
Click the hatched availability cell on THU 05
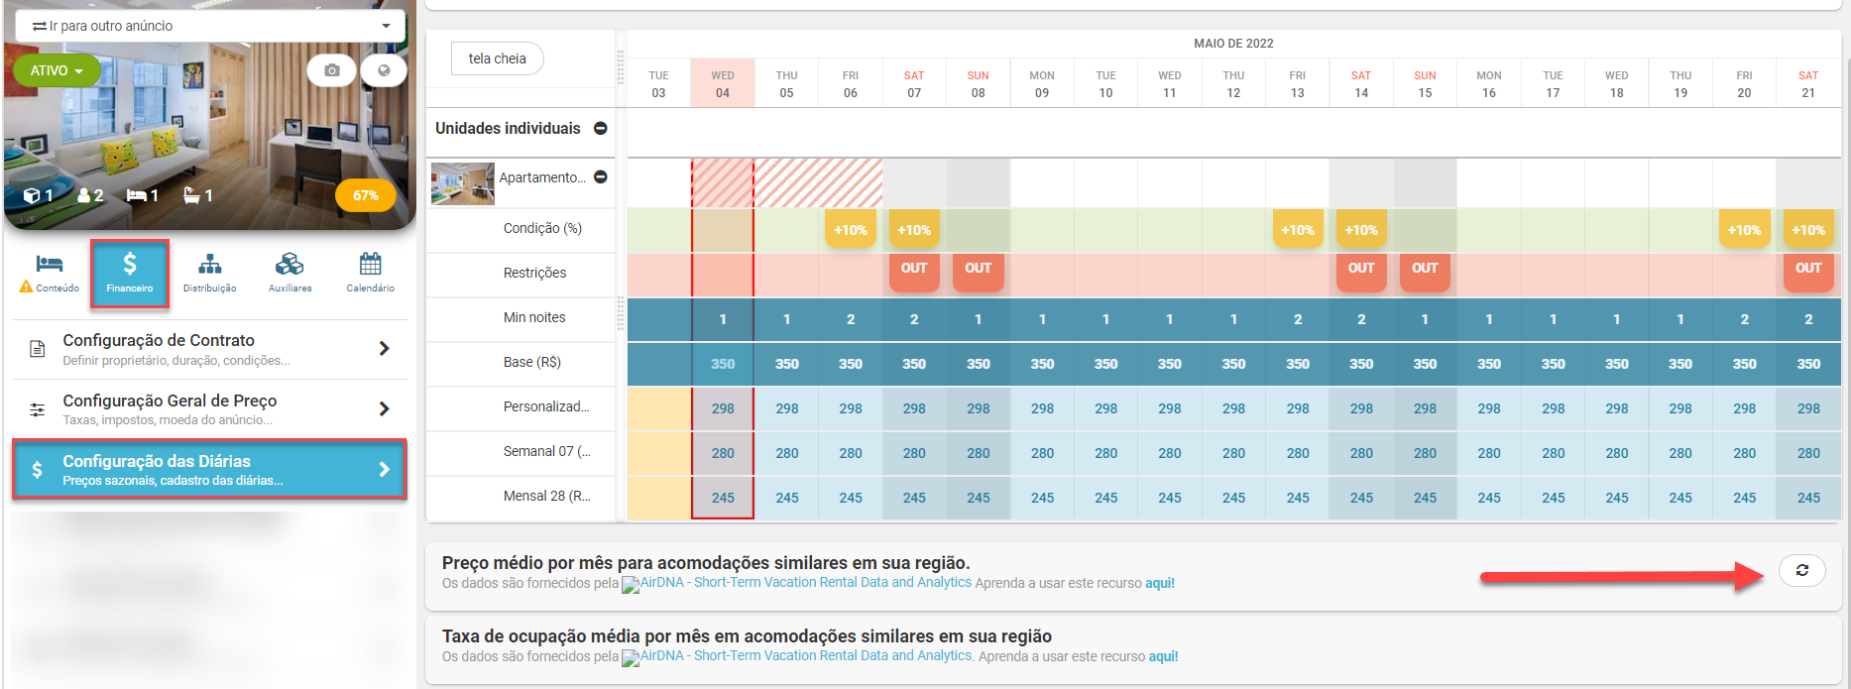tap(786, 183)
